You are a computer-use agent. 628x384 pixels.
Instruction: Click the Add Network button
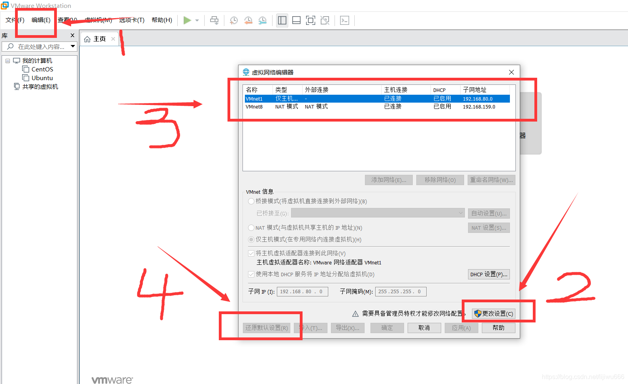click(x=389, y=180)
